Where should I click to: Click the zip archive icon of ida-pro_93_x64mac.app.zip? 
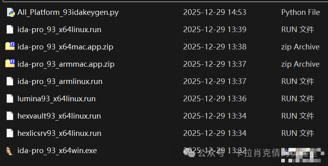[10, 46]
